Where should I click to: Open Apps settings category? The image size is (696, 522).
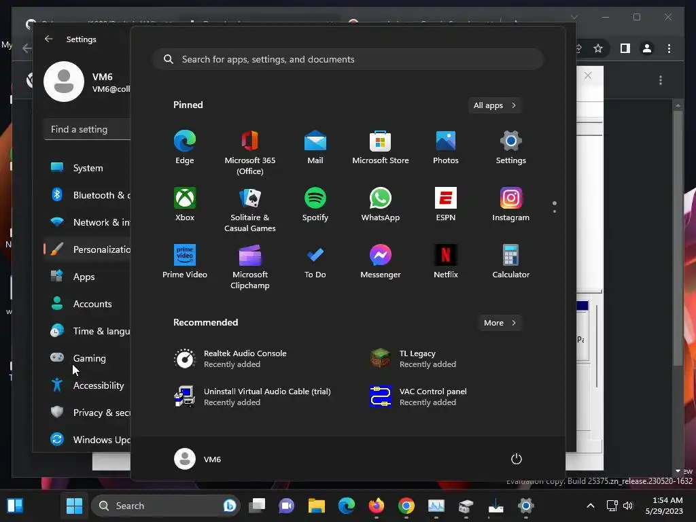(x=88, y=277)
